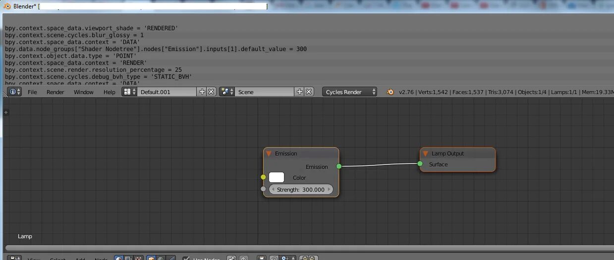Click the Scene name field
This screenshot has width=614, height=260.
pyautogui.click(x=265, y=92)
